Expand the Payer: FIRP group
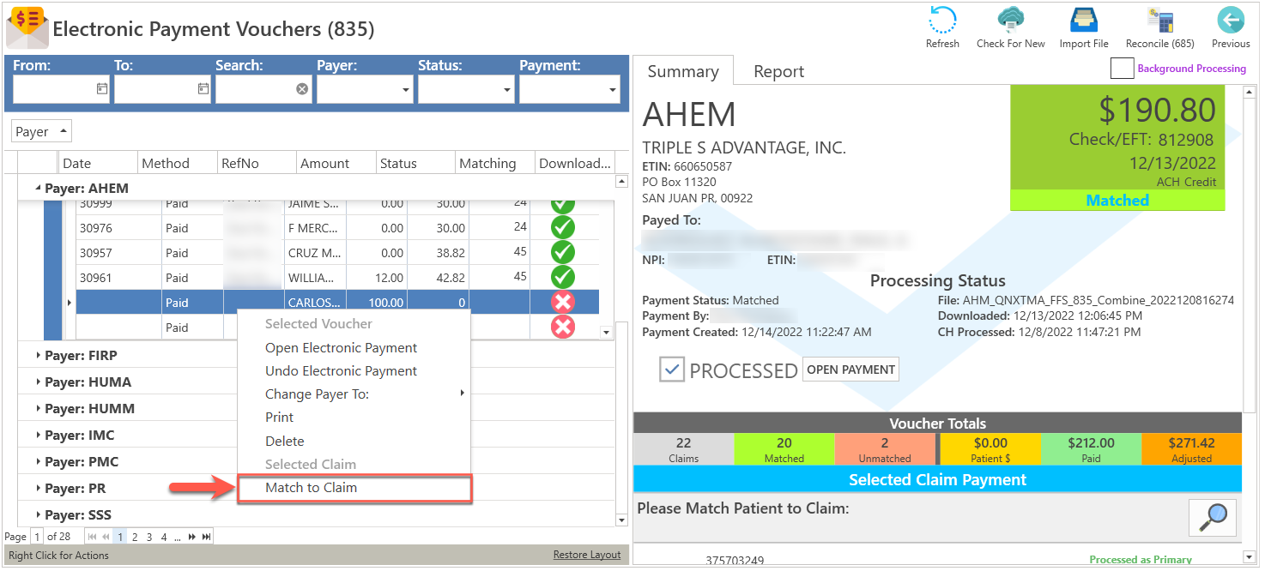 click(38, 356)
